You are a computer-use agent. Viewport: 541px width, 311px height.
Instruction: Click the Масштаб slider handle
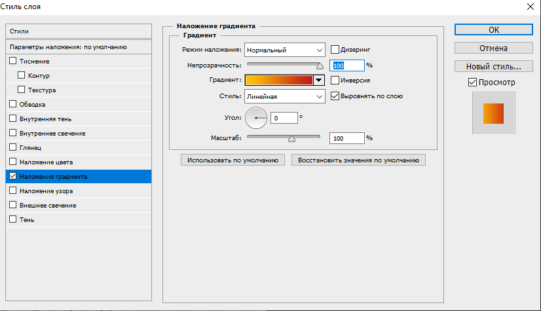292,138
